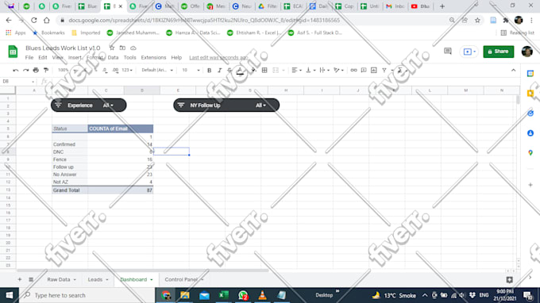Image resolution: width=540 pixels, height=303 pixels.
Task: Click the Add sheet plus button
Action: pos(20,280)
